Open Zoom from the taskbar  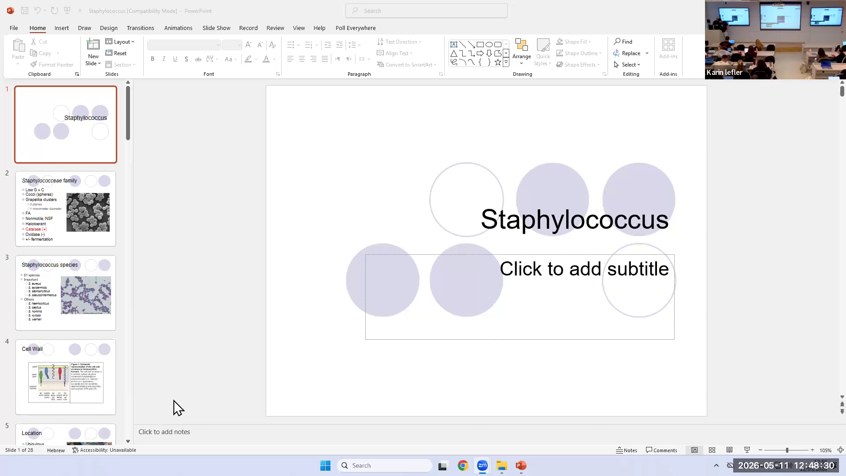(x=482, y=465)
